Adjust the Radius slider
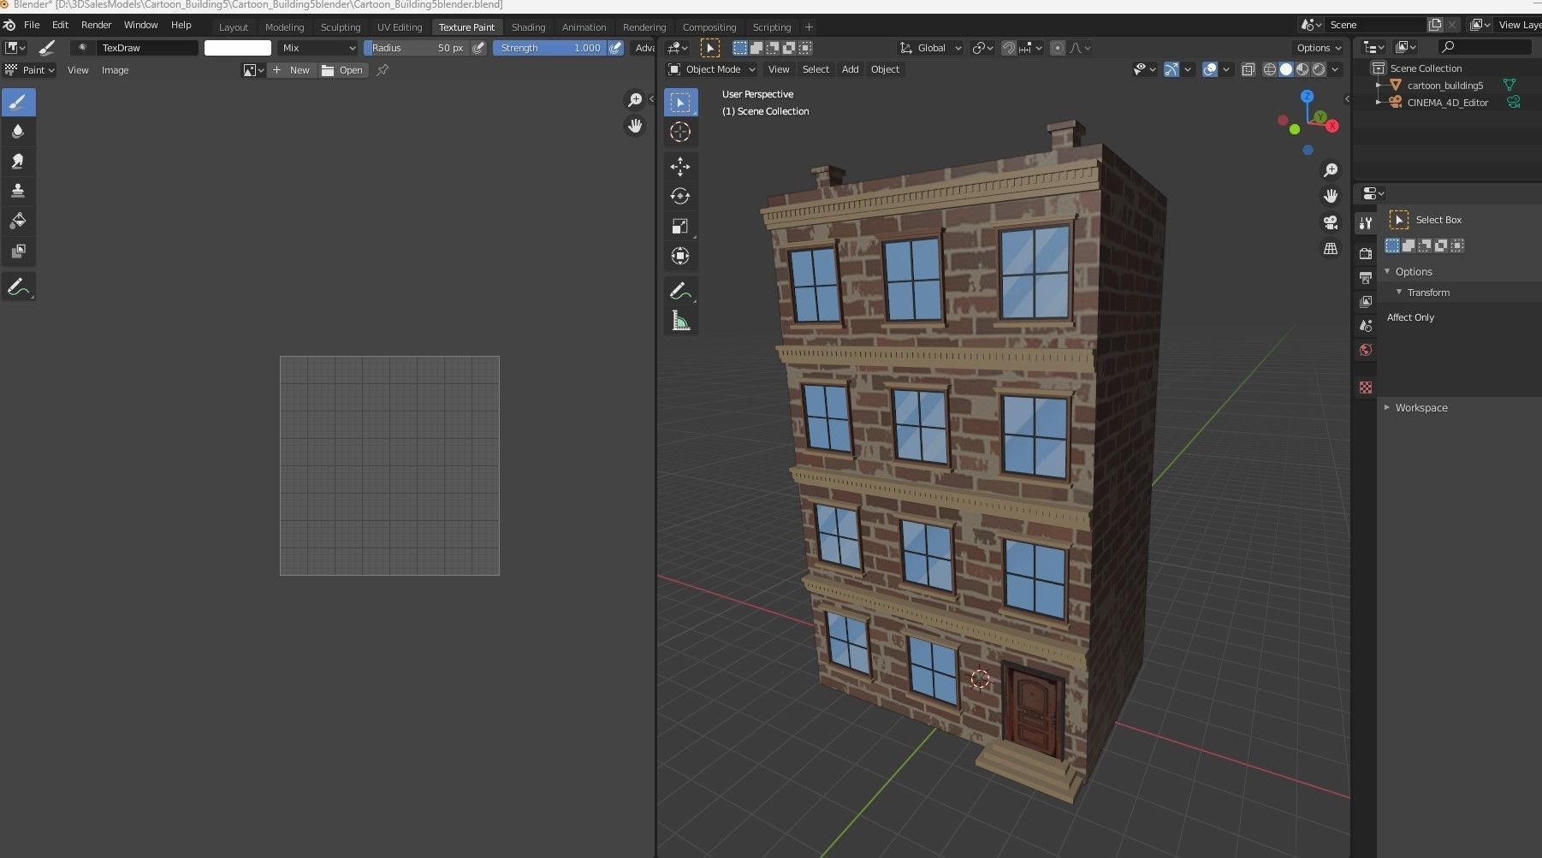This screenshot has width=1542, height=858. point(417,48)
